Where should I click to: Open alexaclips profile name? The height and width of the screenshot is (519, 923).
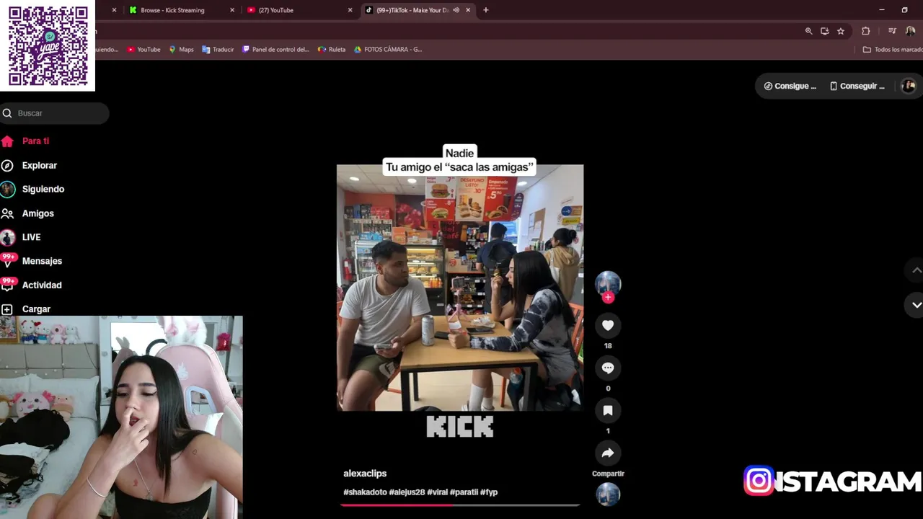click(x=365, y=474)
